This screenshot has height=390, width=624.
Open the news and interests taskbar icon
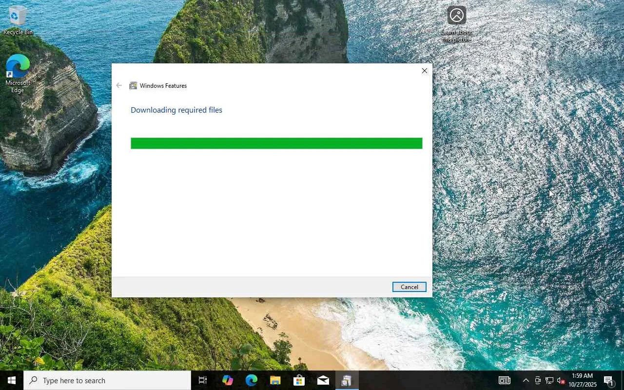(504, 380)
